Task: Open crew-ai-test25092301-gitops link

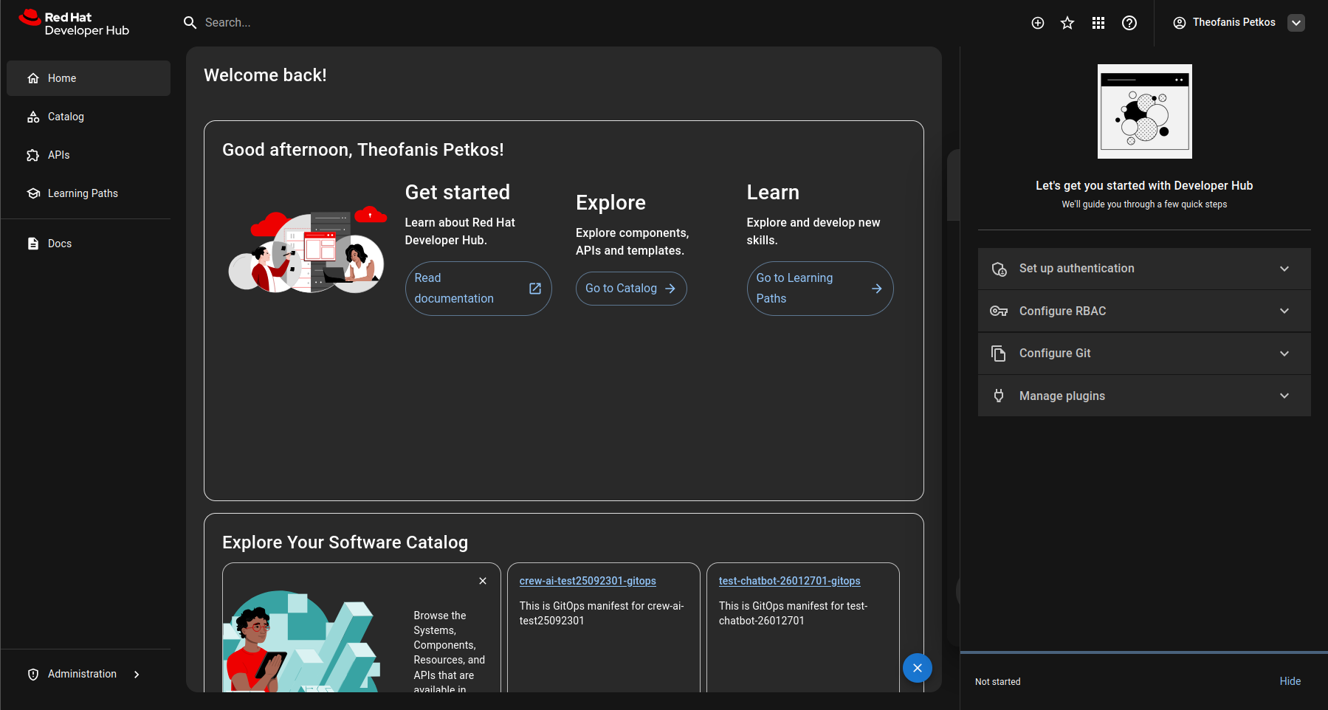Action: click(588, 581)
